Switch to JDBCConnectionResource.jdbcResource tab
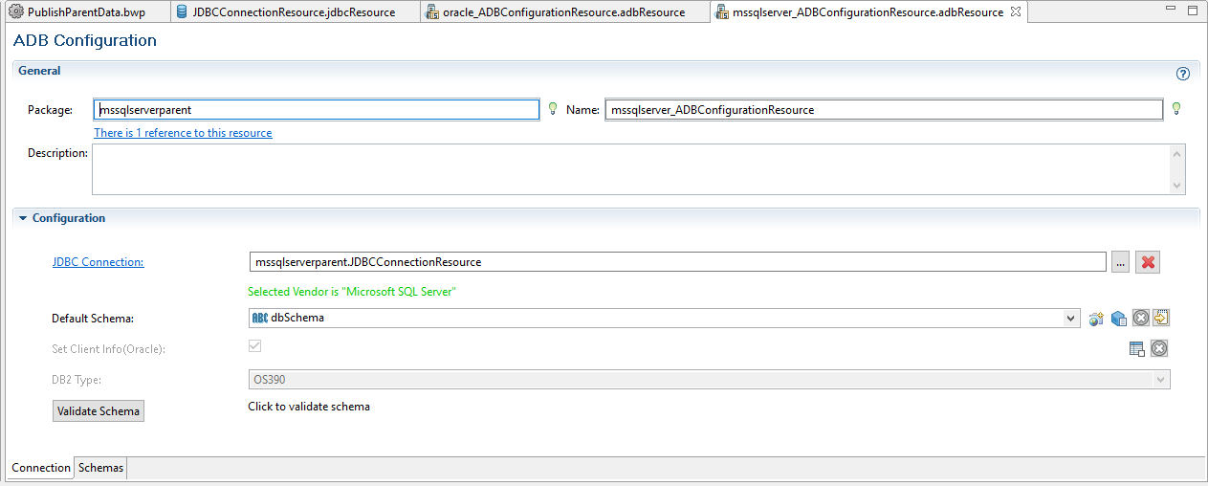 (x=294, y=12)
